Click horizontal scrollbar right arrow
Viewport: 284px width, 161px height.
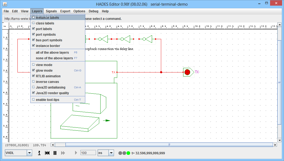[x=275, y=145]
